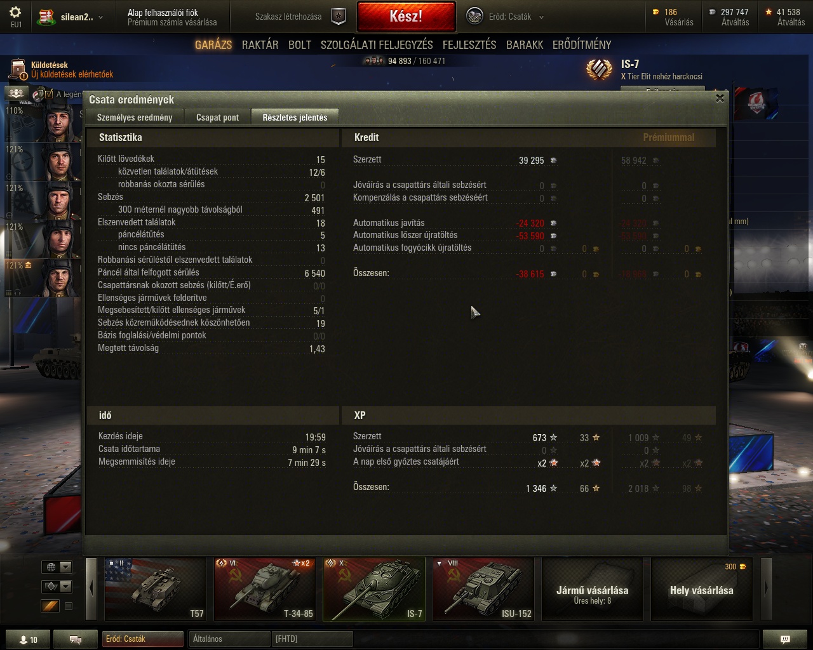Click the Prémium számla vásárlása link
Screen dimensions: 813x650
[x=171, y=22]
